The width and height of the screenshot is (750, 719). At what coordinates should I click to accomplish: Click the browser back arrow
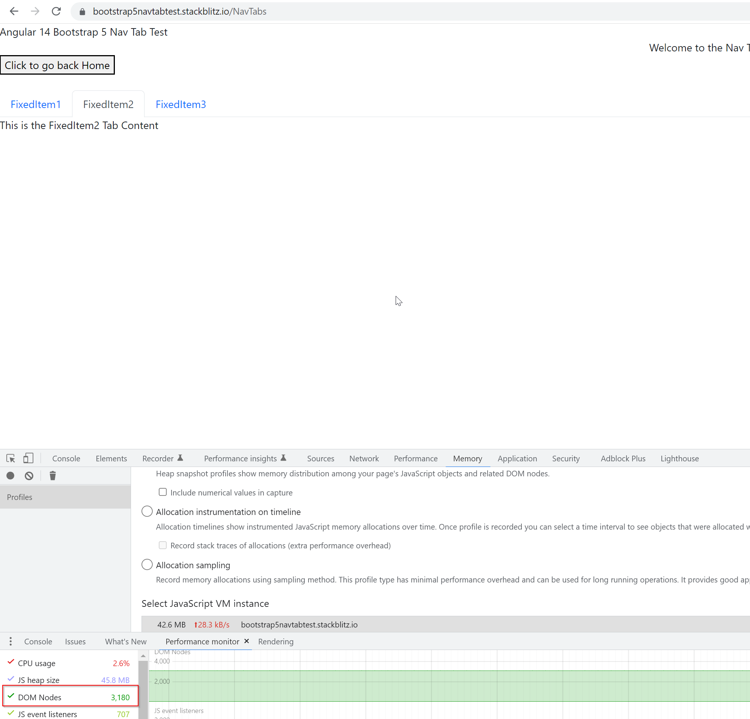(x=14, y=11)
